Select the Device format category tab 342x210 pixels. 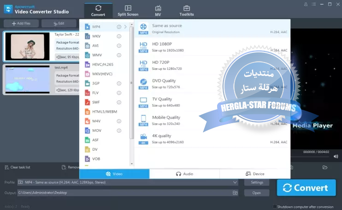click(255, 174)
